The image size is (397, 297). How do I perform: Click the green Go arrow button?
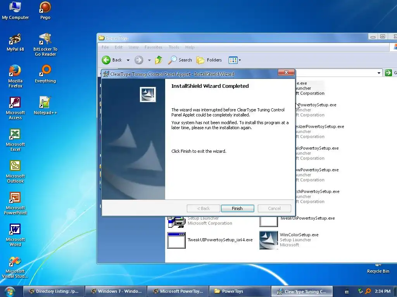click(388, 73)
